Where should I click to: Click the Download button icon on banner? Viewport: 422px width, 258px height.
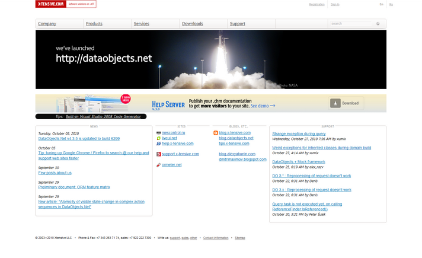click(x=335, y=103)
